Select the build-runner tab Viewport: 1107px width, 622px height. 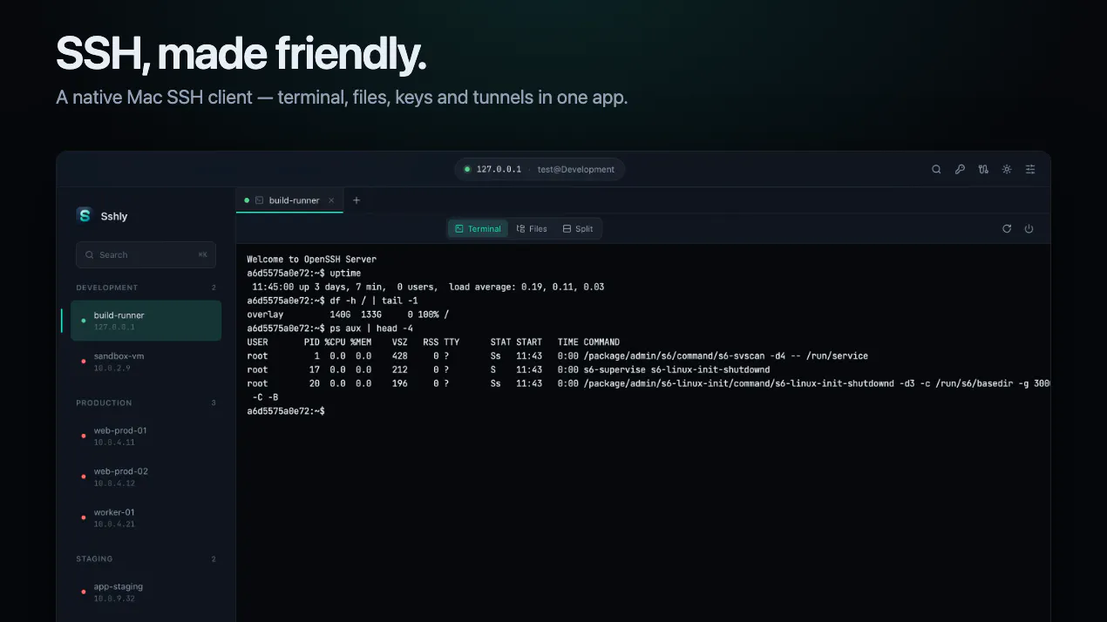click(x=289, y=200)
